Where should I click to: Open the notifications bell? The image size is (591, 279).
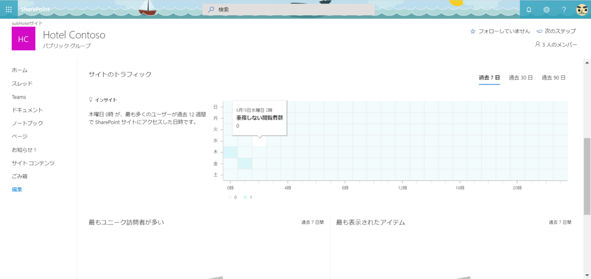529,9
